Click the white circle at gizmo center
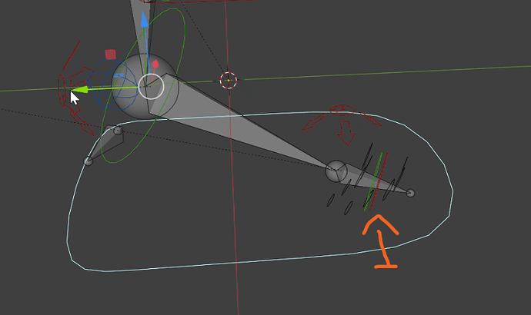The width and height of the screenshot is (531, 315). pyautogui.click(x=151, y=86)
